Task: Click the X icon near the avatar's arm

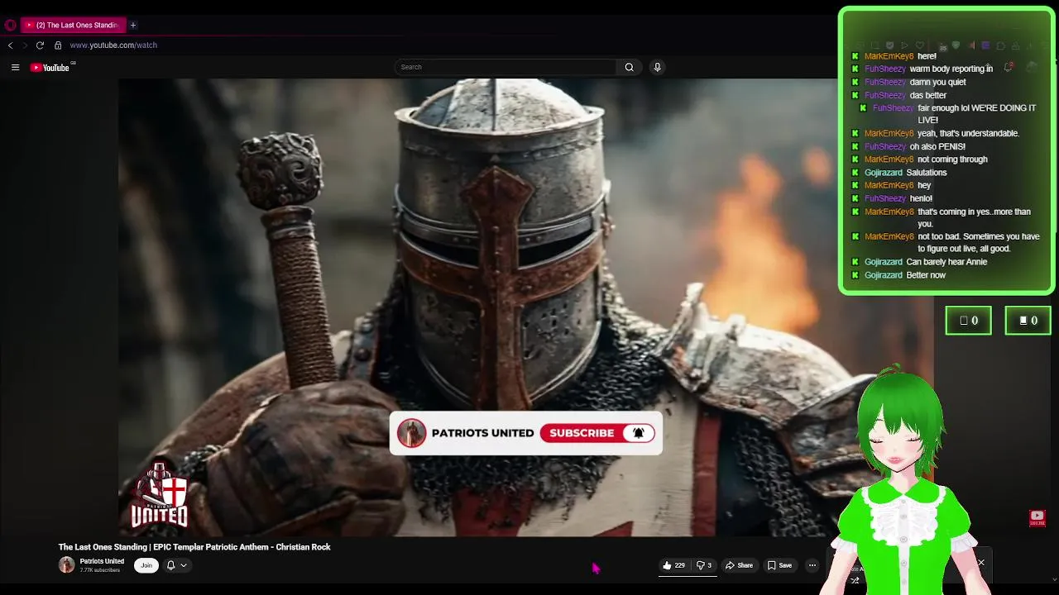Action: coord(981,564)
